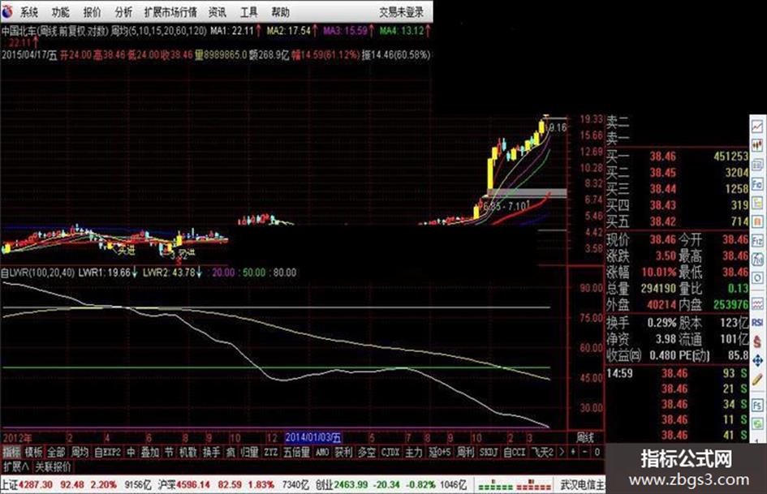Click the blue four-way move arrows icon
The height and width of the screenshot is (494, 767).
(x=758, y=360)
